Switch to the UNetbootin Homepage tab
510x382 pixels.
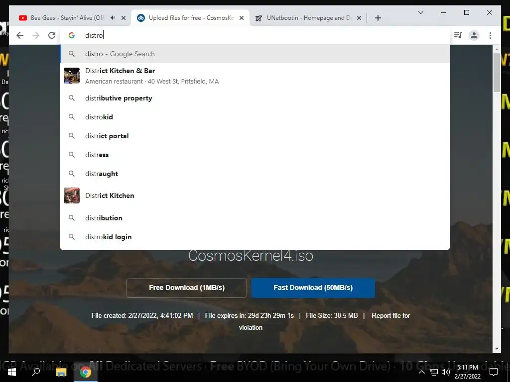[x=309, y=18]
